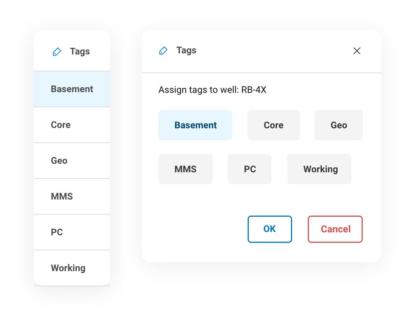Toggle the Geo tag chip in dialog
The width and height of the screenshot is (415, 323).
pyautogui.click(x=338, y=125)
